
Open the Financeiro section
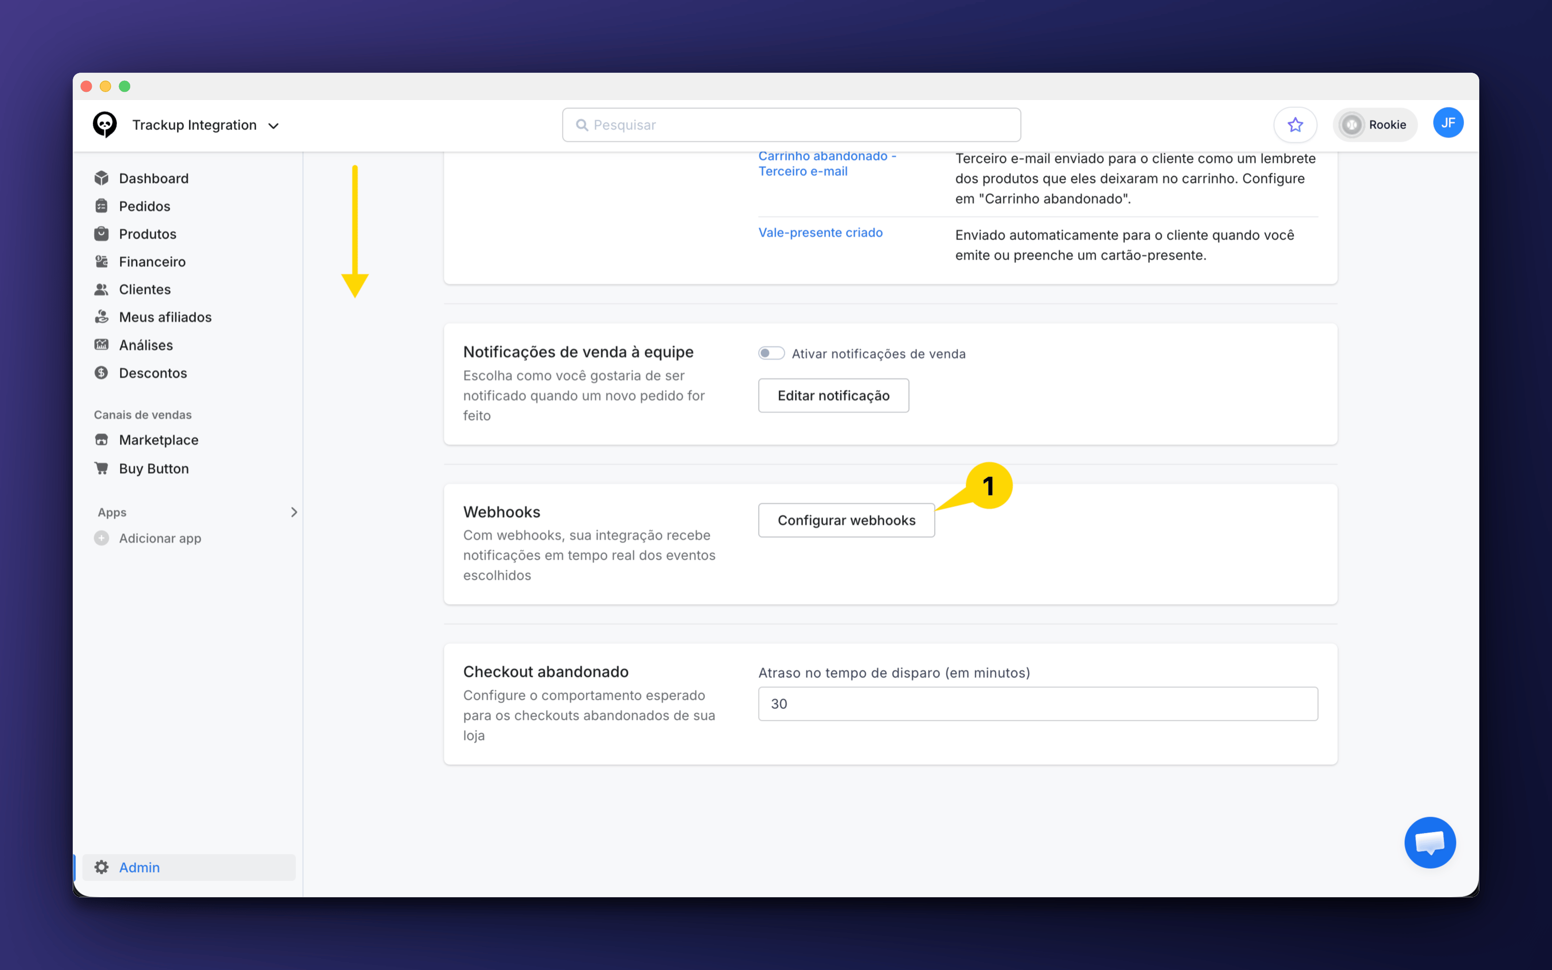[x=152, y=262]
